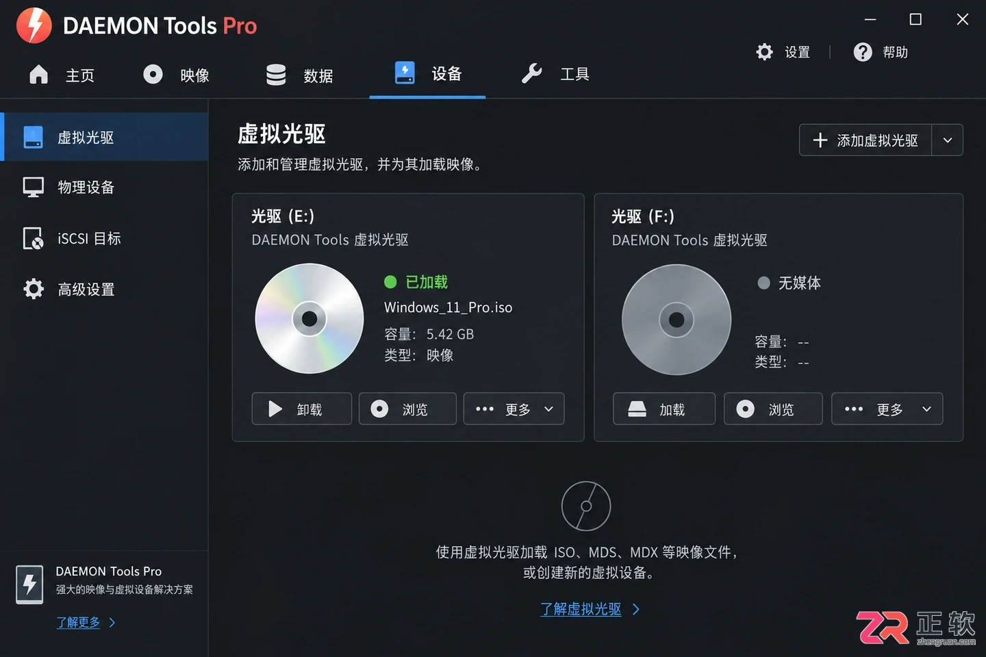The image size is (986, 657).
Task: Click the 添加虚拟光驱 button
Action: [865, 140]
